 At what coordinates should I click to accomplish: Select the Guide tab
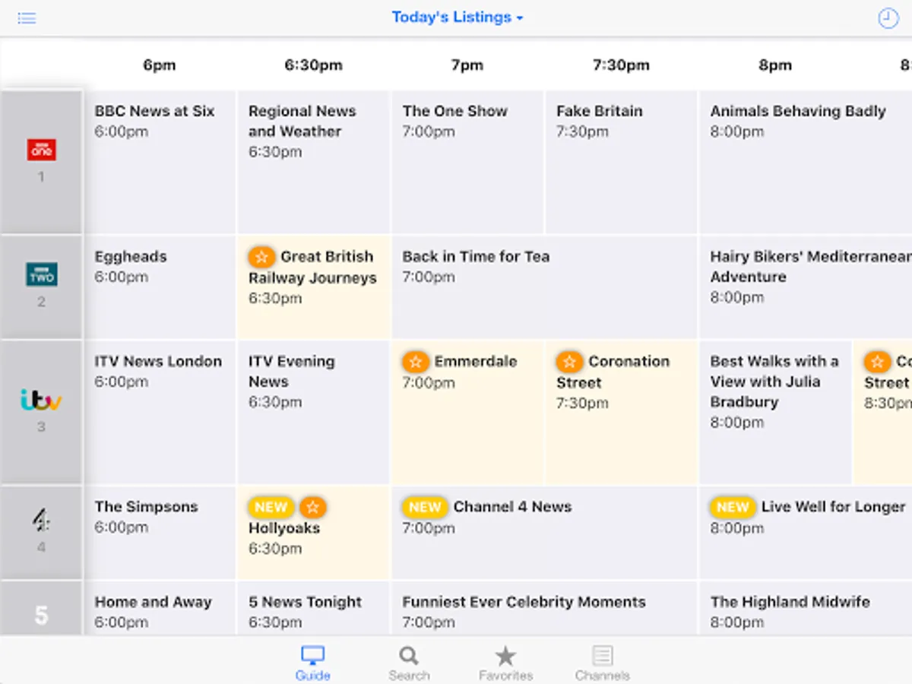(312, 663)
